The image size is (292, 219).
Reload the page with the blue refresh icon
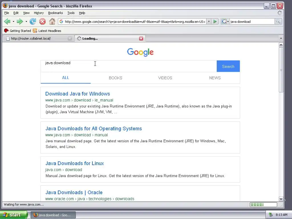(x=33, y=22)
